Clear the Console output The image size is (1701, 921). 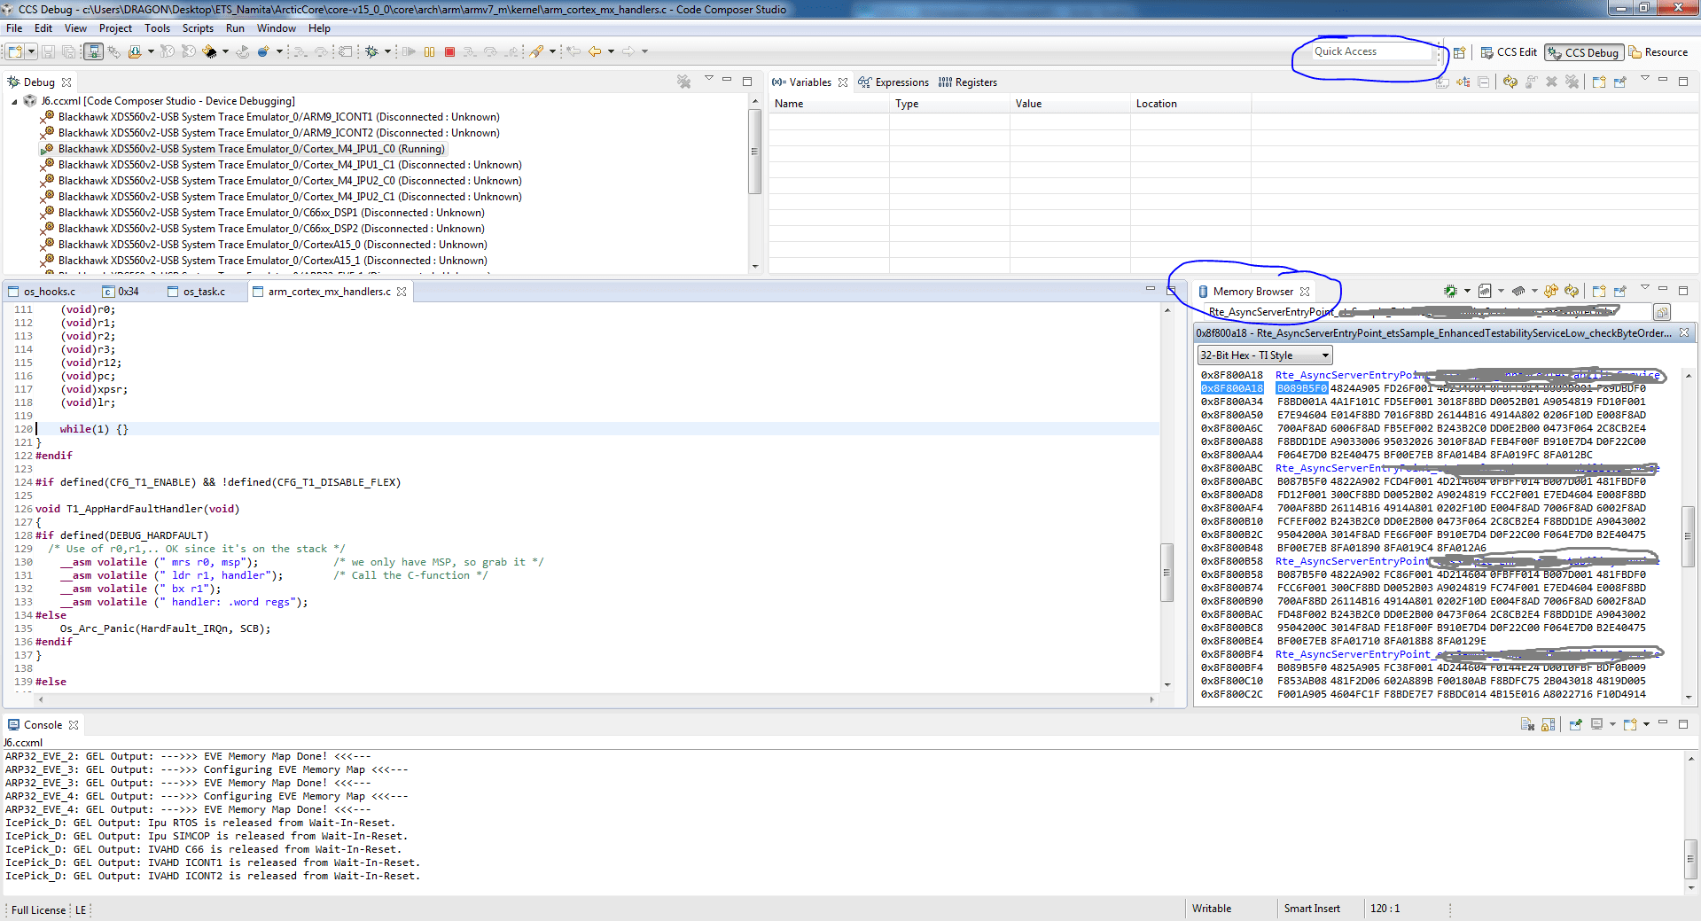point(1527,724)
